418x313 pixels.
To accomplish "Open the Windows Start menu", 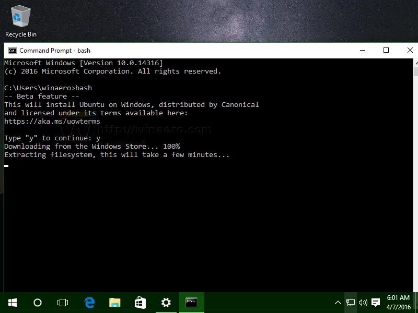I will 13,303.
